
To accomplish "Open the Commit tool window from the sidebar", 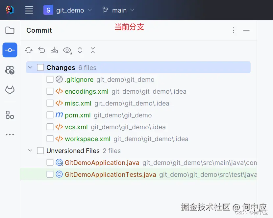I will tap(10, 50).
